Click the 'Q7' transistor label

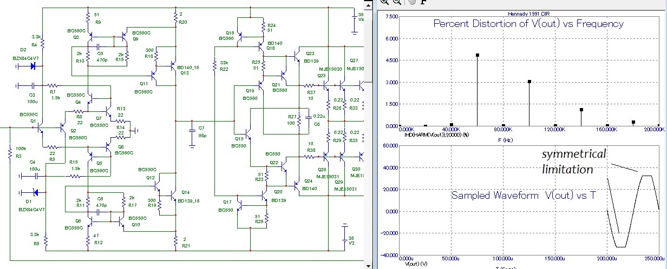tap(98, 118)
